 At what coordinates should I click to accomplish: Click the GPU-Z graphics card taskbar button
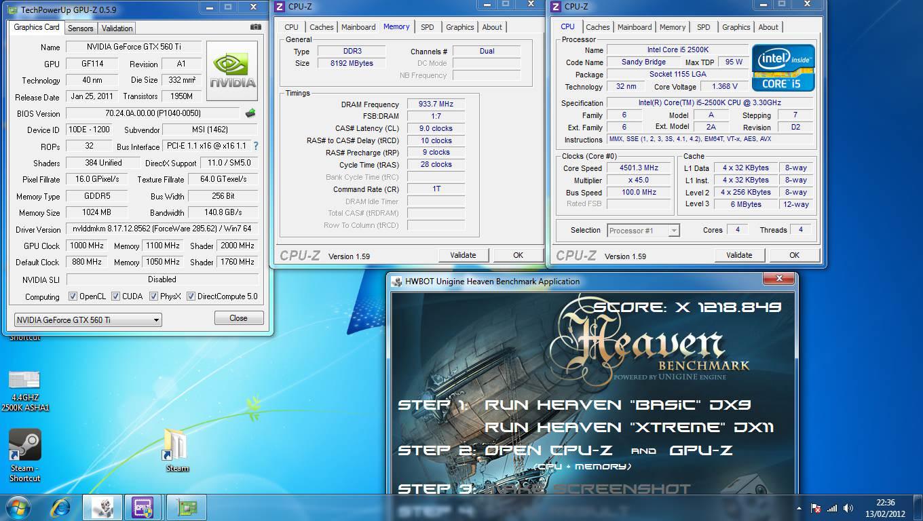pyautogui.click(x=187, y=507)
